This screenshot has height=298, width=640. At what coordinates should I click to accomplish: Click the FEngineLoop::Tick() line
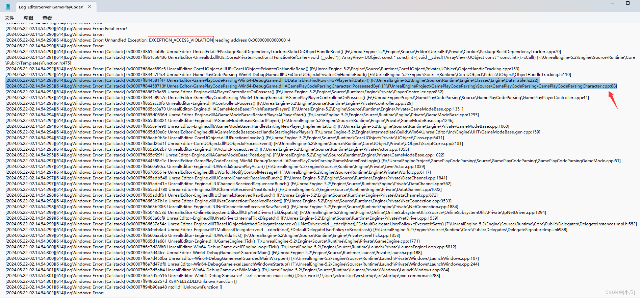(x=231, y=247)
